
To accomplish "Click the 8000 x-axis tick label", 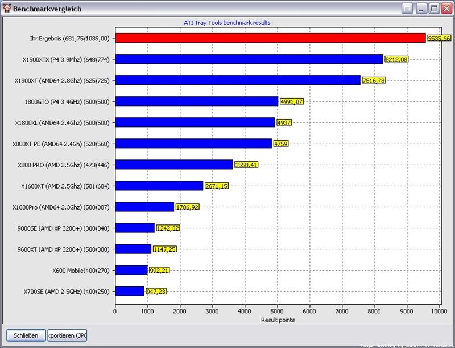I will coord(374,312).
